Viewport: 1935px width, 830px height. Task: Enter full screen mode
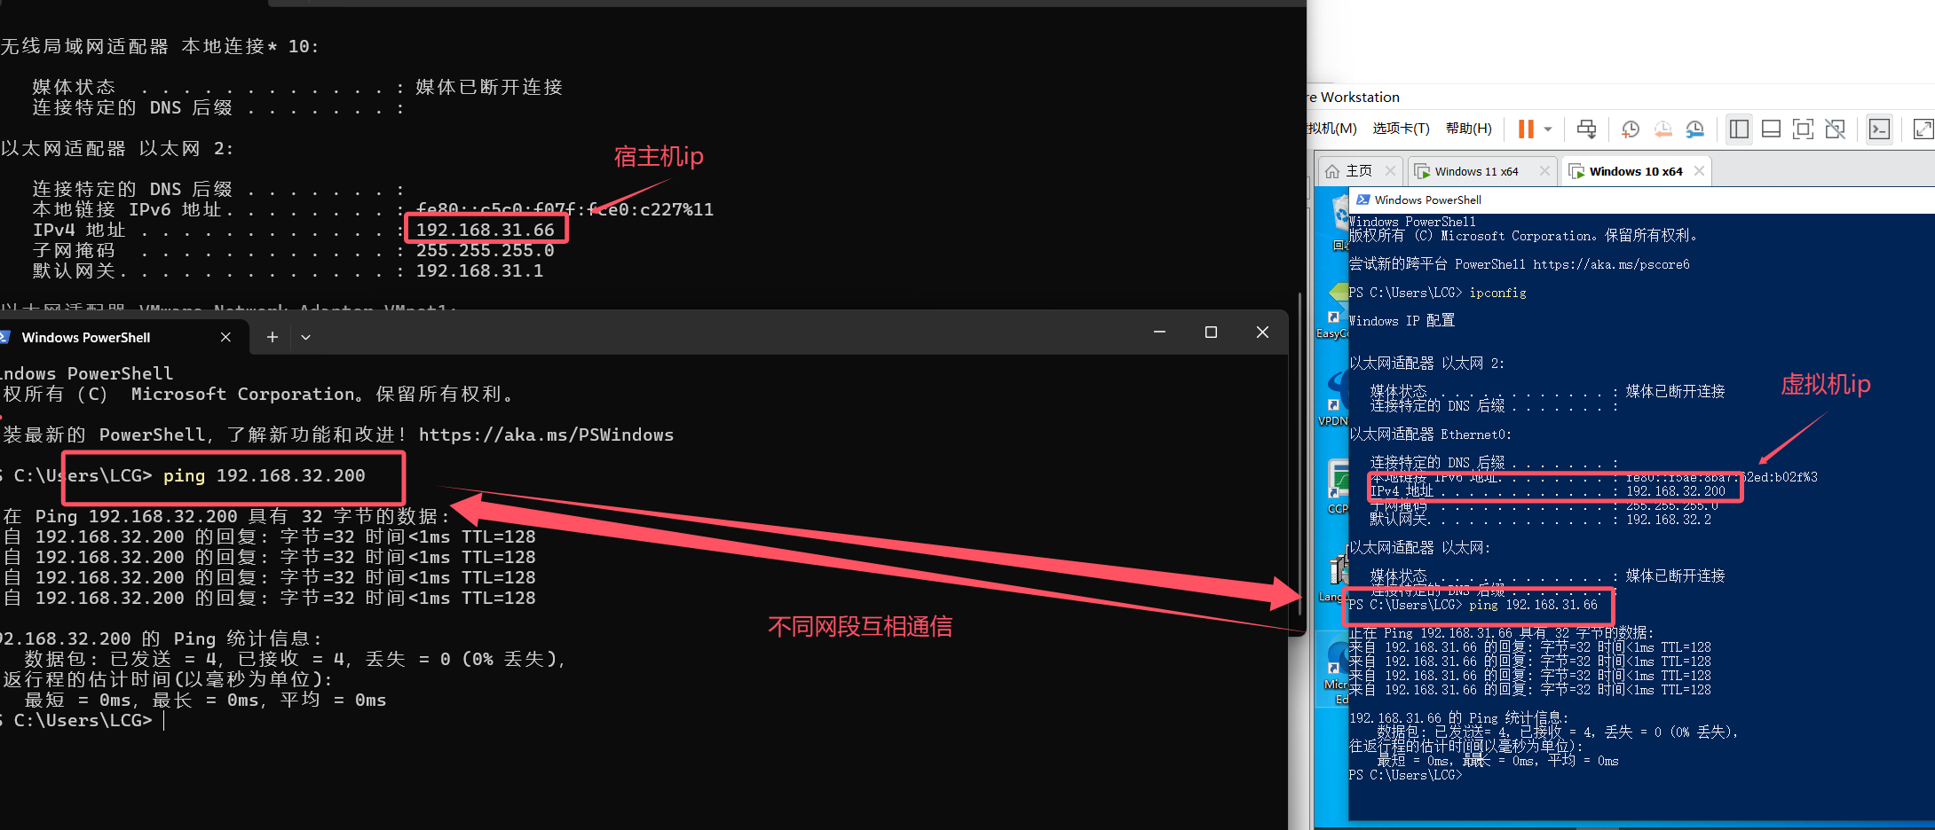pyautogui.click(x=1803, y=129)
